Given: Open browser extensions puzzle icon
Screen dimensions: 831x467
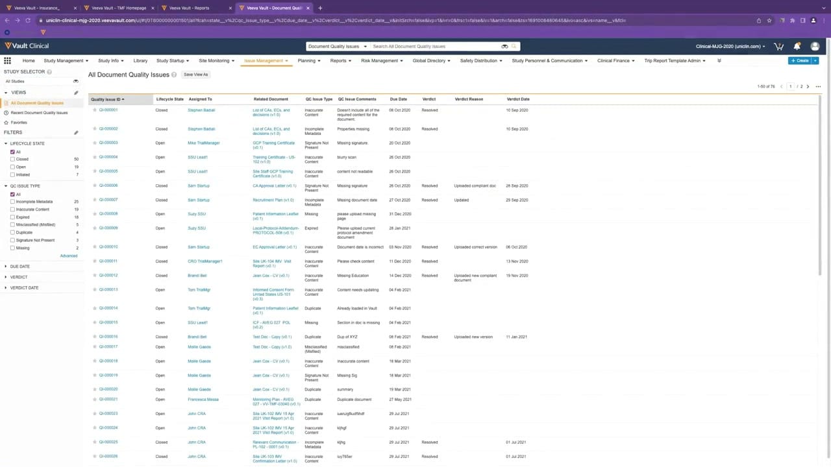Looking at the screenshot, I should coord(791,20).
